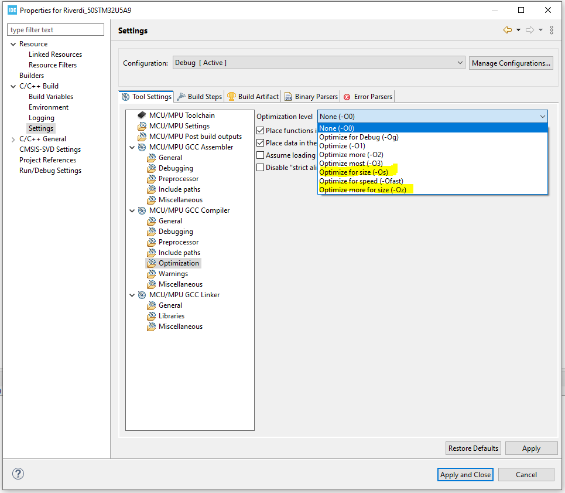Toggle the Place functions checkbox
The width and height of the screenshot is (565, 493).
pyautogui.click(x=260, y=131)
